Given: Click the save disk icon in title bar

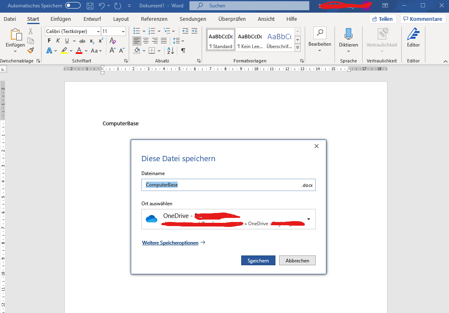Looking at the screenshot, I should (x=90, y=5).
